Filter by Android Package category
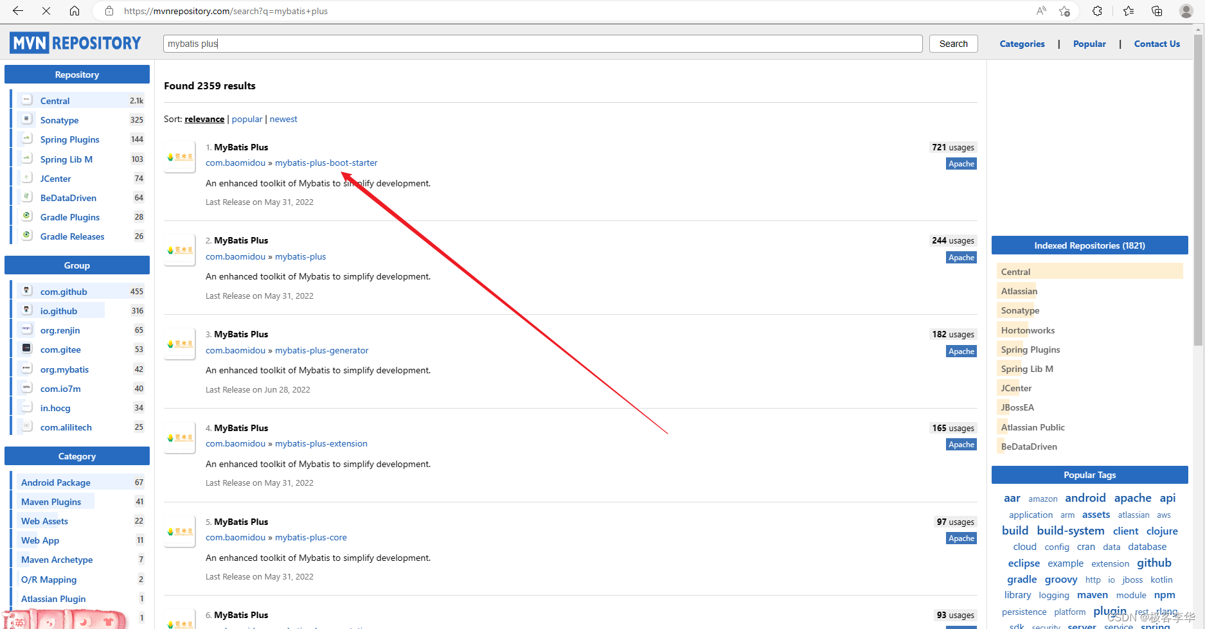Image resolution: width=1205 pixels, height=629 pixels. tap(56, 483)
